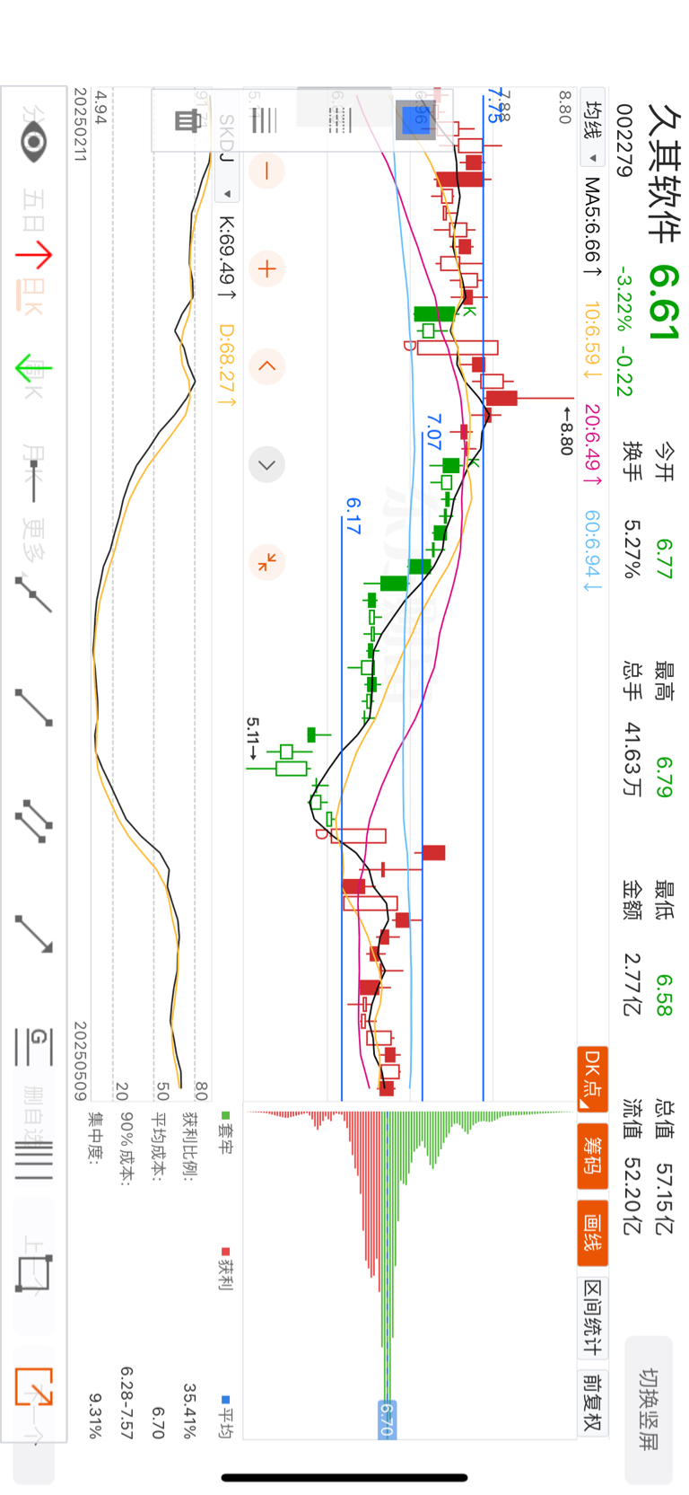Tap the 套牢 green legend entry
The height and width of the screenshot is (1495, 689).
click(226, 1135)
